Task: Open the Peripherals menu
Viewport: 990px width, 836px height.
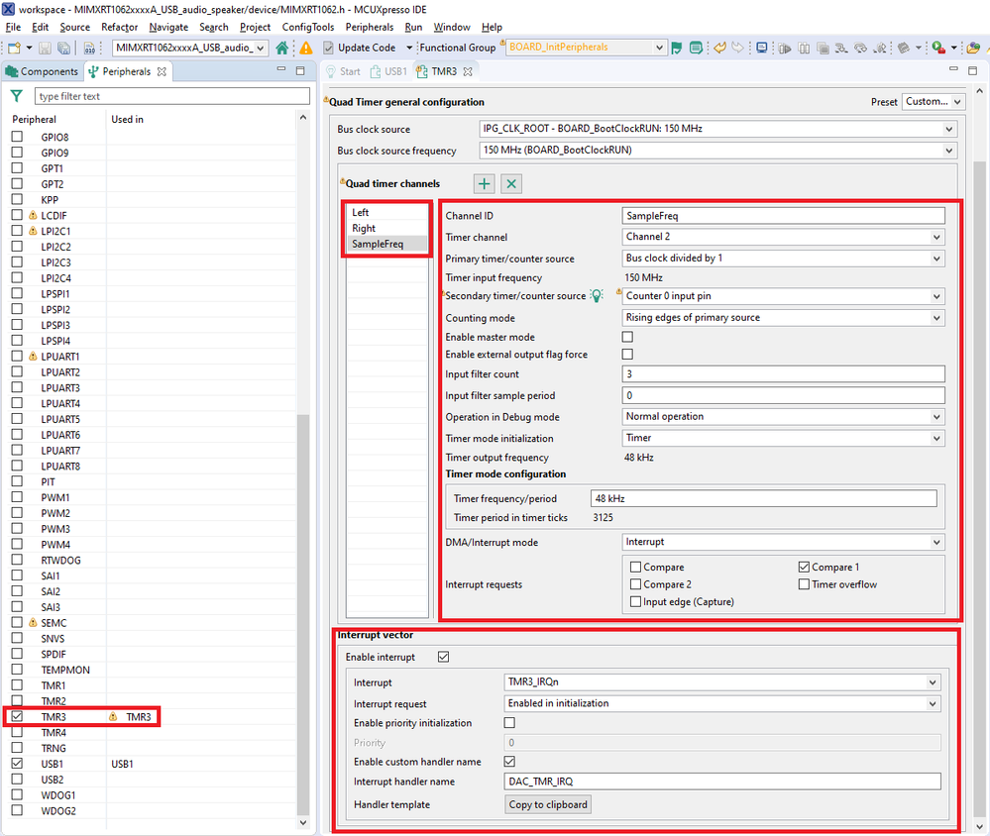Action: coord(370,27)
